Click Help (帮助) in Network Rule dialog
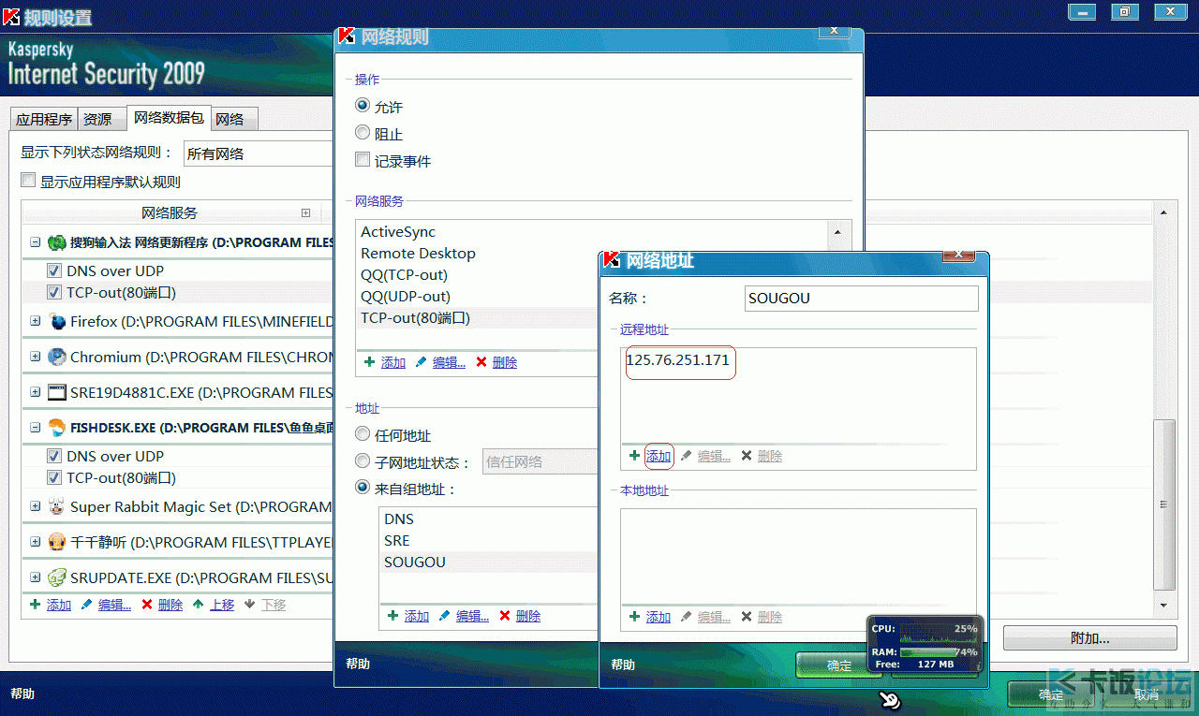 tap(358, 664)
